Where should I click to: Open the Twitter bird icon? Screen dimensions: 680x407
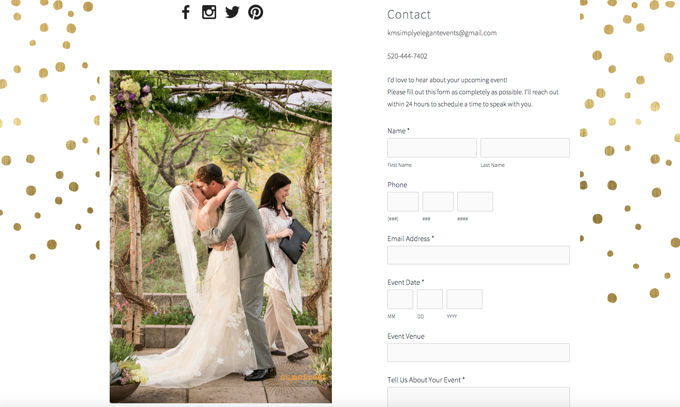(x=232, y=12)
